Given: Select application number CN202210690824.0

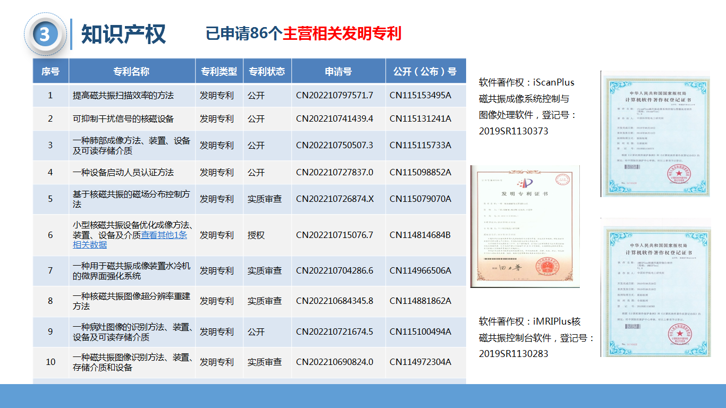Looking at the screenshot, I should 334,362.
